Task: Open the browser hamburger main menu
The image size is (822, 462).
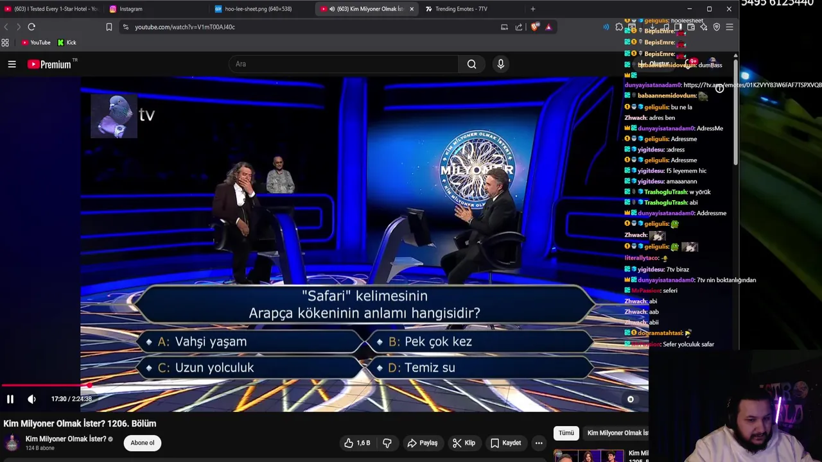Action: pyautogui.click(x=730, y=27)
